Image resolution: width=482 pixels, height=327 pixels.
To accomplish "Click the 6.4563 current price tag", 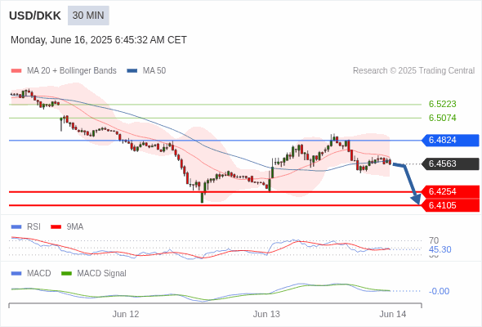I will (450, 164).
